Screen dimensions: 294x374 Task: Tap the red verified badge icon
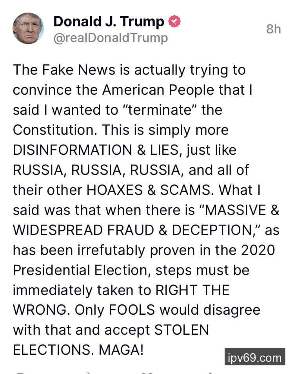pos(174,21)
